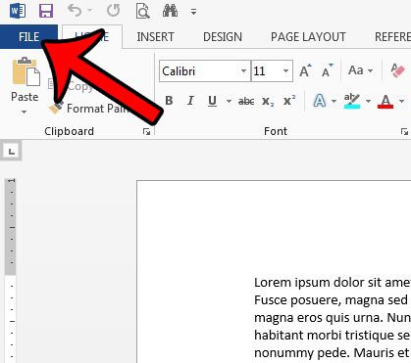Click the text line 'Fusce posuere, magna sed'
Screen dimensions: 411x363
click(331, 300)
